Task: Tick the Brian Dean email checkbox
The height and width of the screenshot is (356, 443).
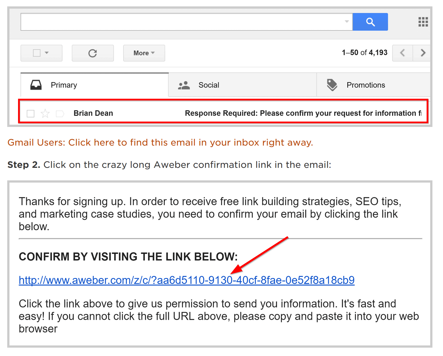Action: pos(31,114)
